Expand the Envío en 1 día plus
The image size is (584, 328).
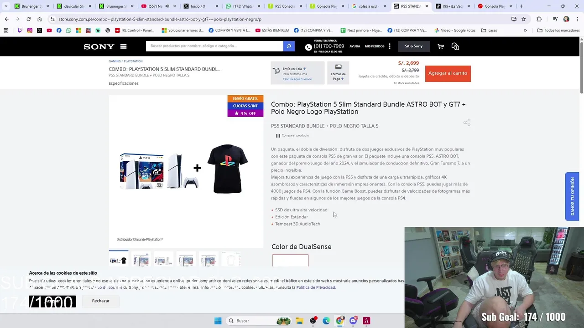click(x=304, y=69)
